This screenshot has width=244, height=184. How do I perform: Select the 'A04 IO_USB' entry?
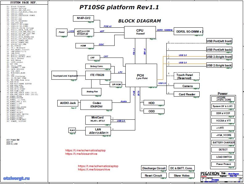(x=12, y=144)
